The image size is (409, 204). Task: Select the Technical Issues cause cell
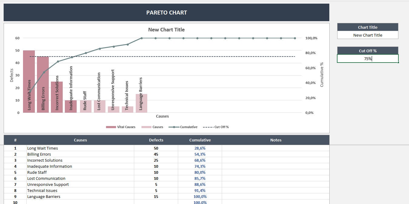(x=80, y=190)
